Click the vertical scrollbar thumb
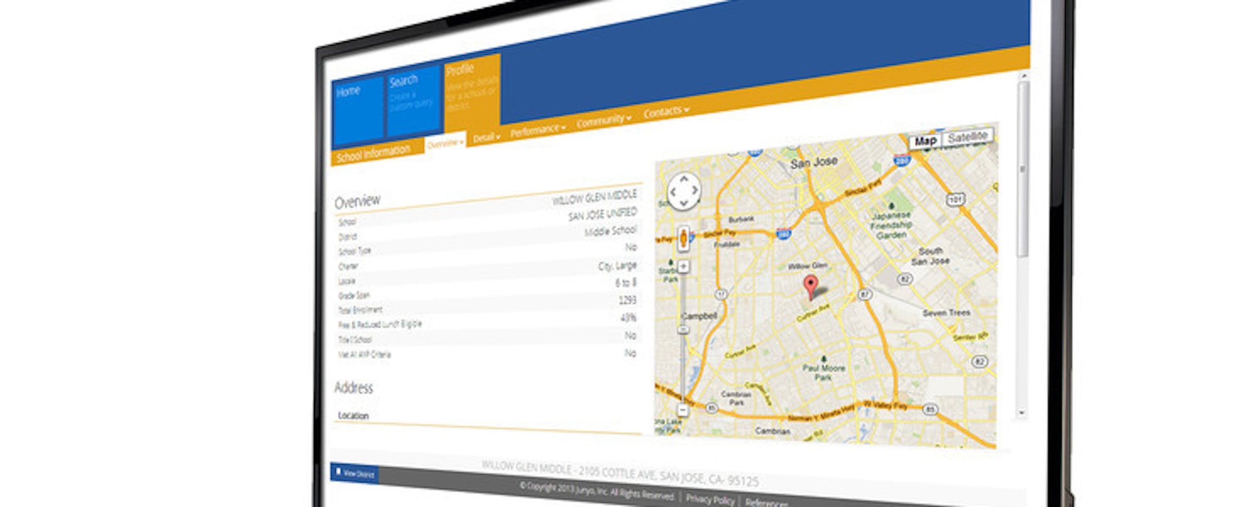Viewport: 1252px width, 507px height. pos(1023,169)
